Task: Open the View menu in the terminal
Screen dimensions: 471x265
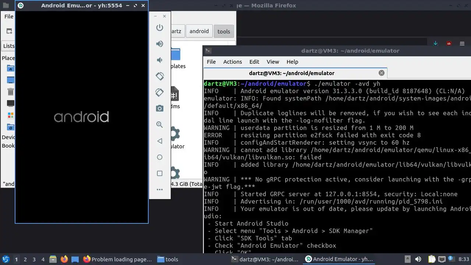Action: [273, 61]
